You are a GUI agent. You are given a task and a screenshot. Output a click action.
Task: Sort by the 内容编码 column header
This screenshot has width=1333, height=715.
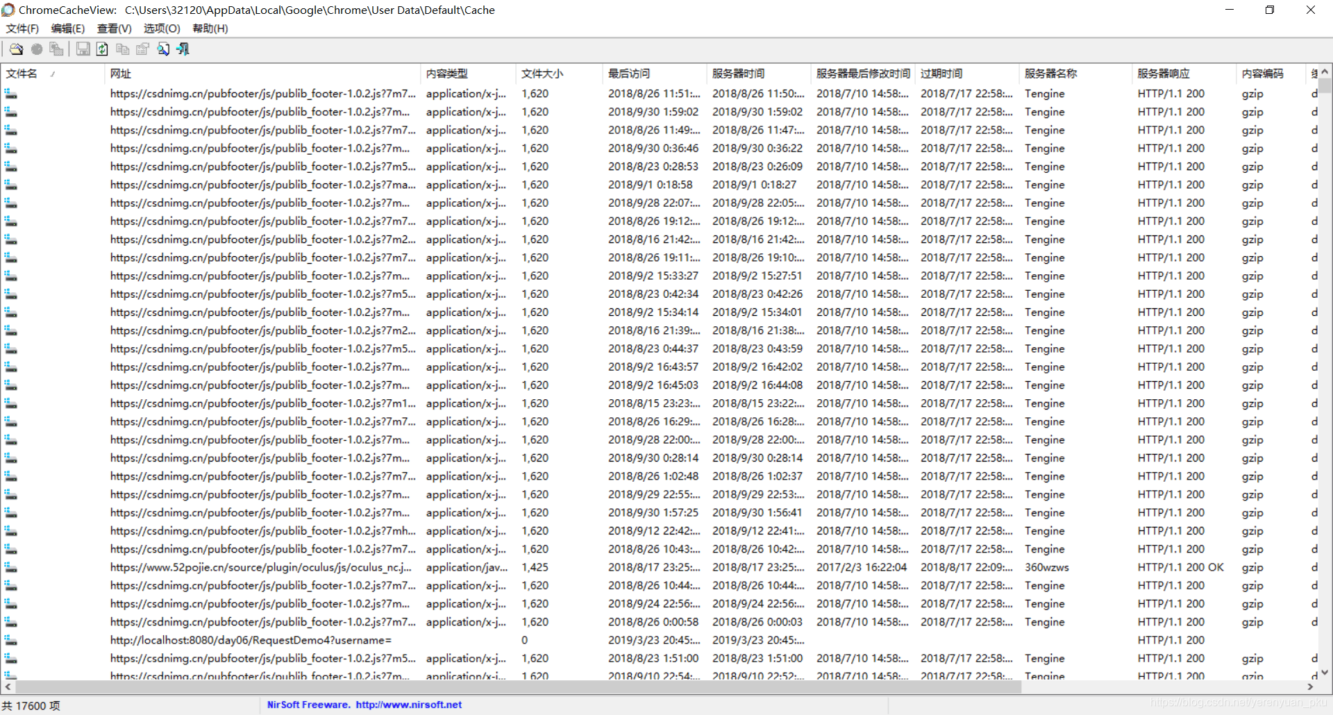1271,74
